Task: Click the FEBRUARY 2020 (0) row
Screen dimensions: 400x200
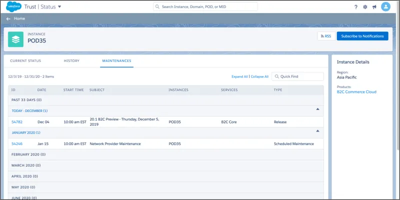Action: coord(166,154)
